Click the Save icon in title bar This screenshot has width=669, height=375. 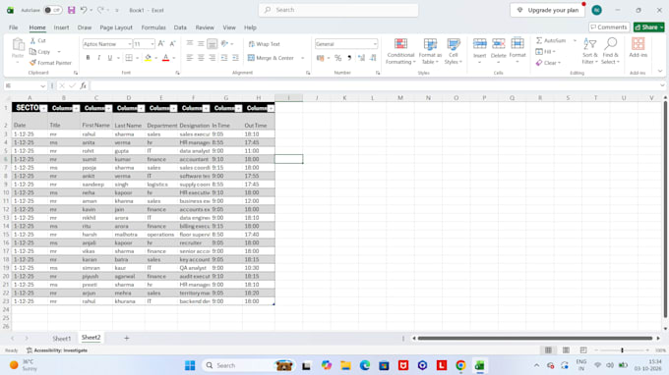(71, 10)
